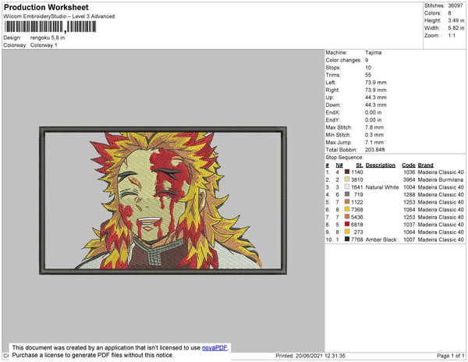Click 'Wilcom EmbroideryStudio – Level 3 Advanced' text
The height and width of the screenshot is (362, 468).
pyautogui.click(x=59, y=16)
